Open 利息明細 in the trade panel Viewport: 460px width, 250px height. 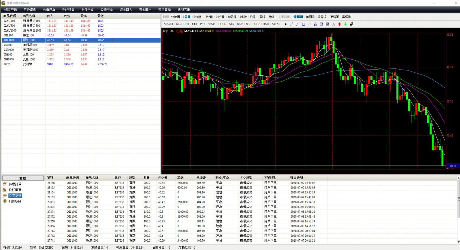[x=15, y=201]
